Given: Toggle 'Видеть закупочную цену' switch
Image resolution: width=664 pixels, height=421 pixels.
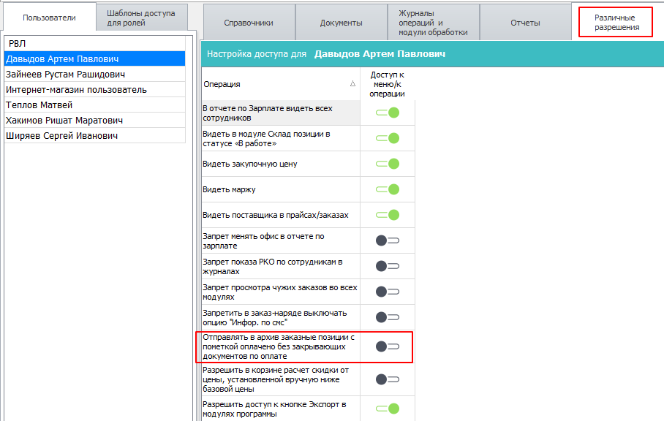Looking at the screenshot, I should point(388,164).
